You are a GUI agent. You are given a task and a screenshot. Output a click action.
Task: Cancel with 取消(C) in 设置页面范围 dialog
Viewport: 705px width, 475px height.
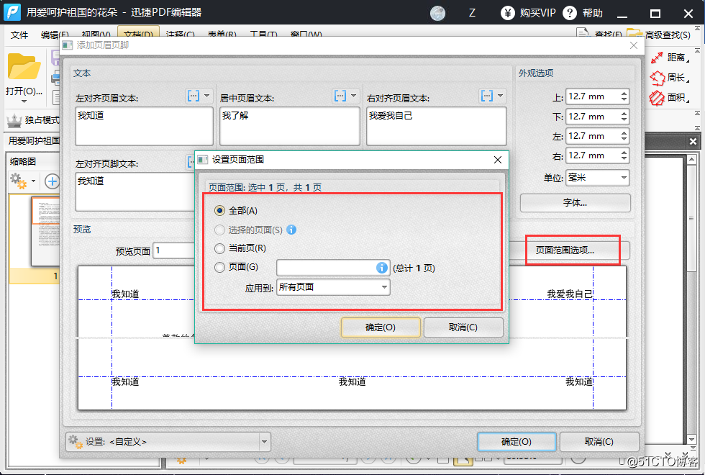[x=463, y=327]
